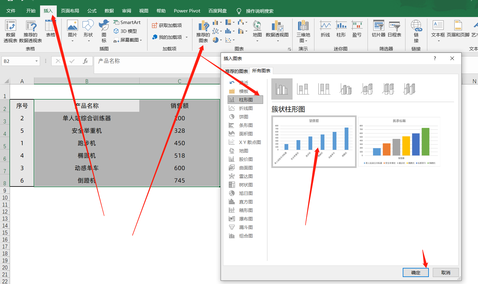Screen dimensions: 478x284
Task: Switch to the 推荐的图表 tab
Action: 236,71
